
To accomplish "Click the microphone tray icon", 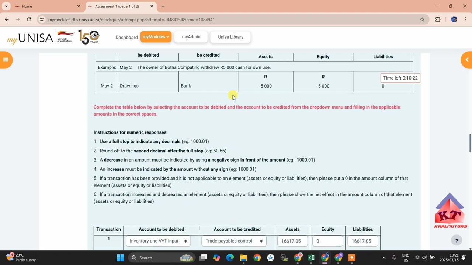I will point(394,258).
